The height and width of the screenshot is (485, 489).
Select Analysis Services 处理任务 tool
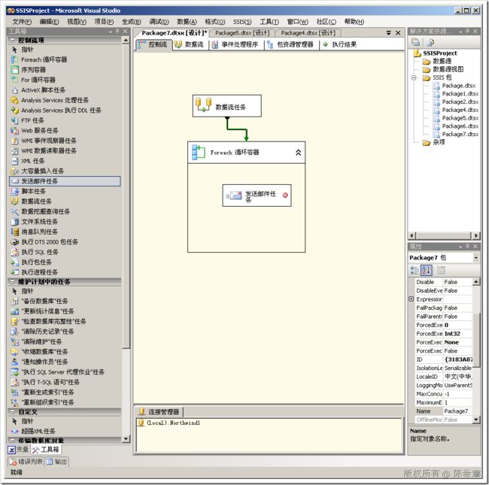click(x=65, y=100)
